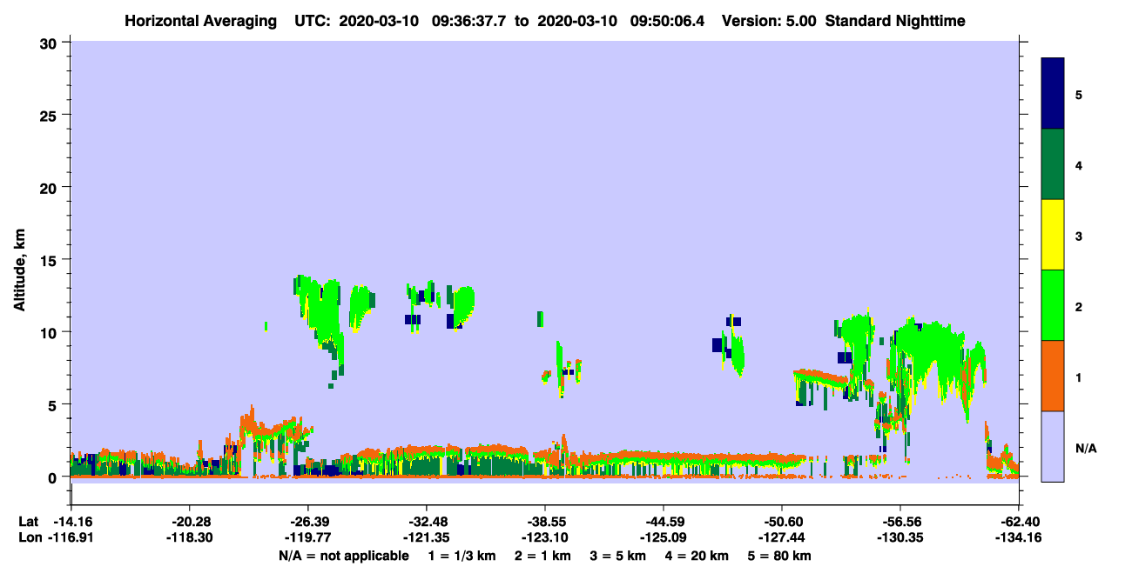Click the latitude value "-44.59"

coord(663,522)
